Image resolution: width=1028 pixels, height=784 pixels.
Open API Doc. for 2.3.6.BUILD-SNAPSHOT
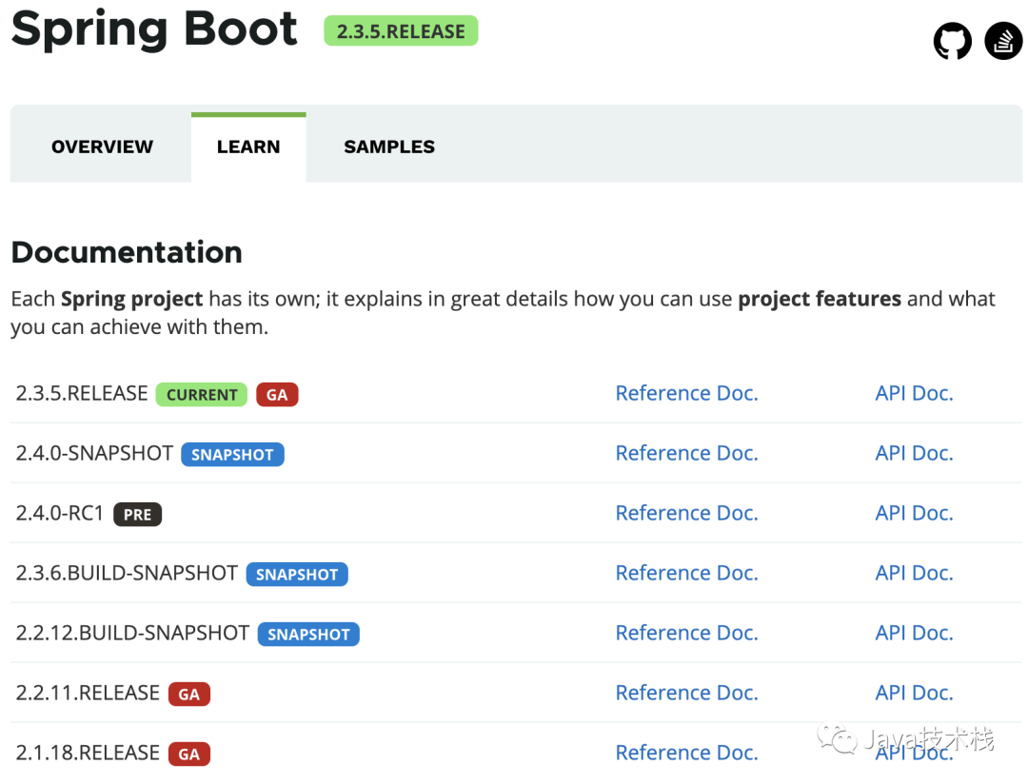pos(914,573)
